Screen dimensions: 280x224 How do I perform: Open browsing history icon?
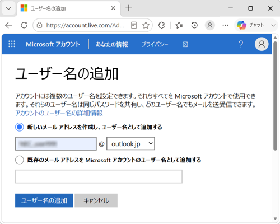coord(194,25)
